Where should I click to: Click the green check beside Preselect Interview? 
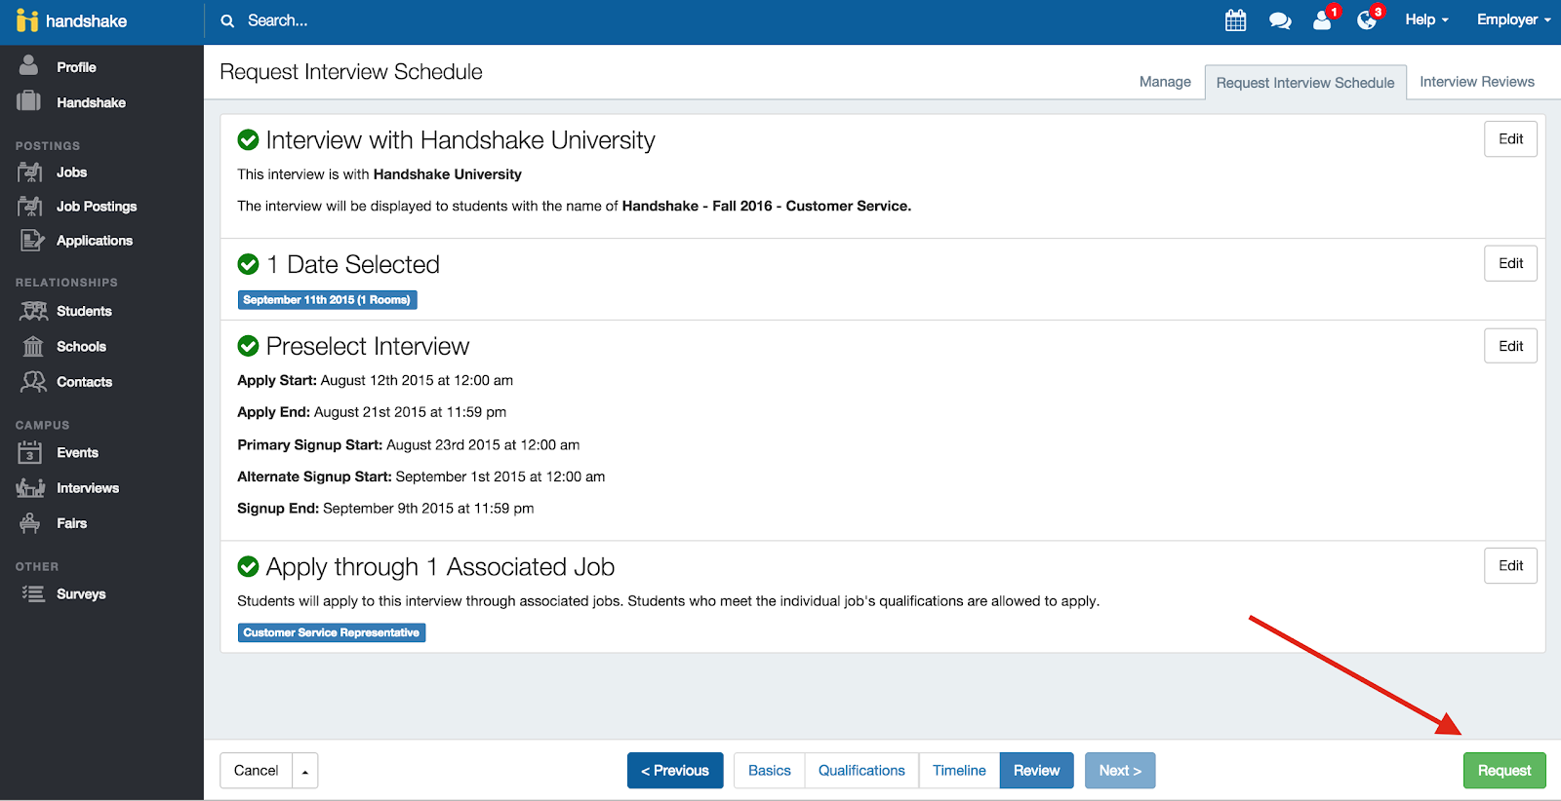(x=248, y=346)
